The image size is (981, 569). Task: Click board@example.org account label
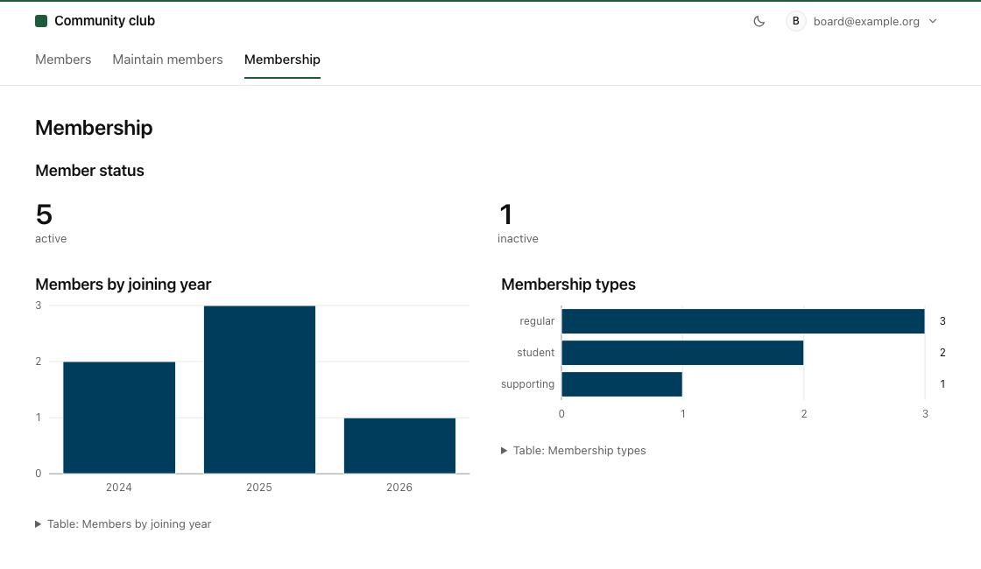[866, 21]
